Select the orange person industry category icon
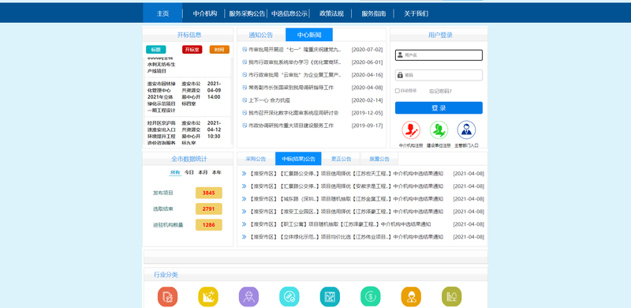The image size is (631, 308). [411, 297]
